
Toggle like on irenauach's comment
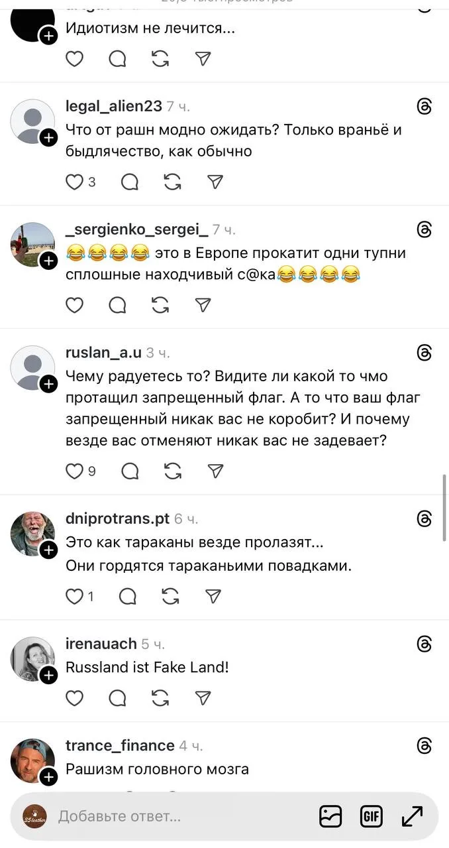[x=75, y=698]
